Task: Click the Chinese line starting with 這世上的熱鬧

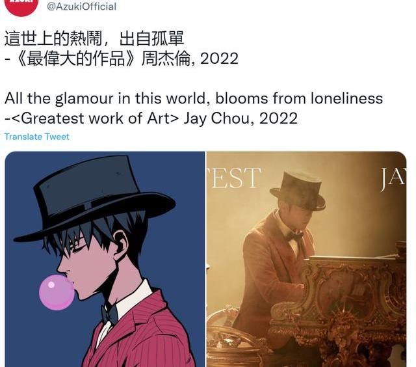Action: tap(94, 38)
